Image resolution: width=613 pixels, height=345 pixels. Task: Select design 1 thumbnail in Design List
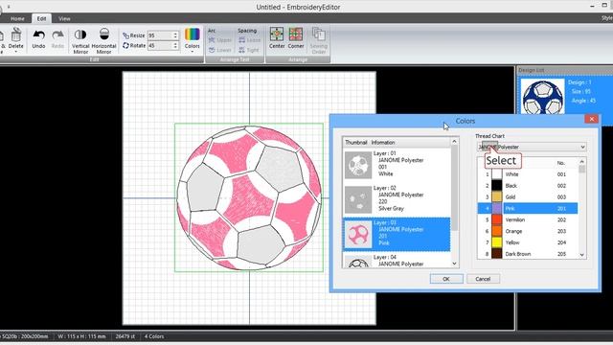pyautogui.click(x=543, y=96)
